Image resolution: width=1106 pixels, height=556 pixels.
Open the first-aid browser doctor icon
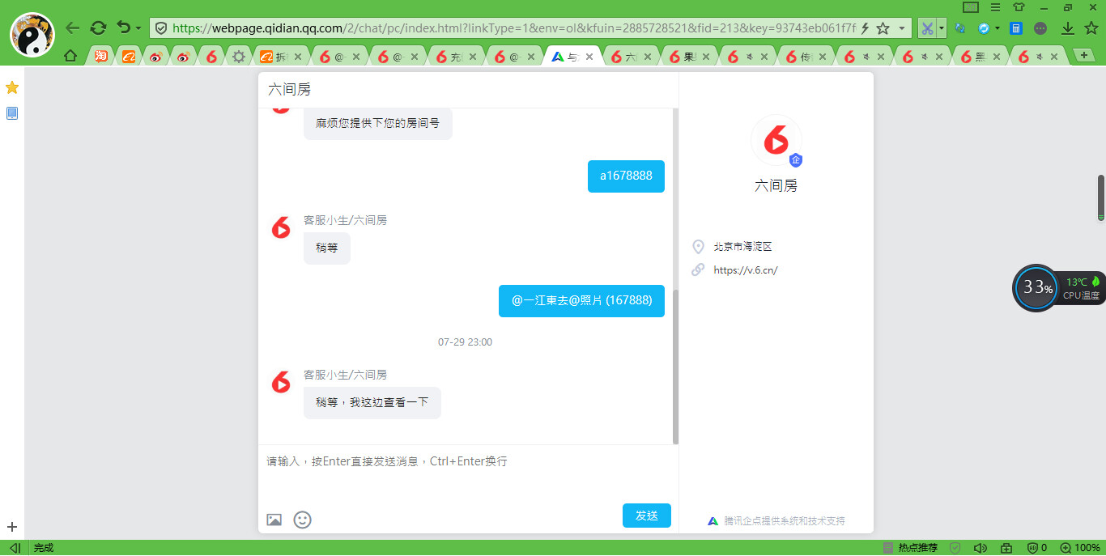(1006, 548)
